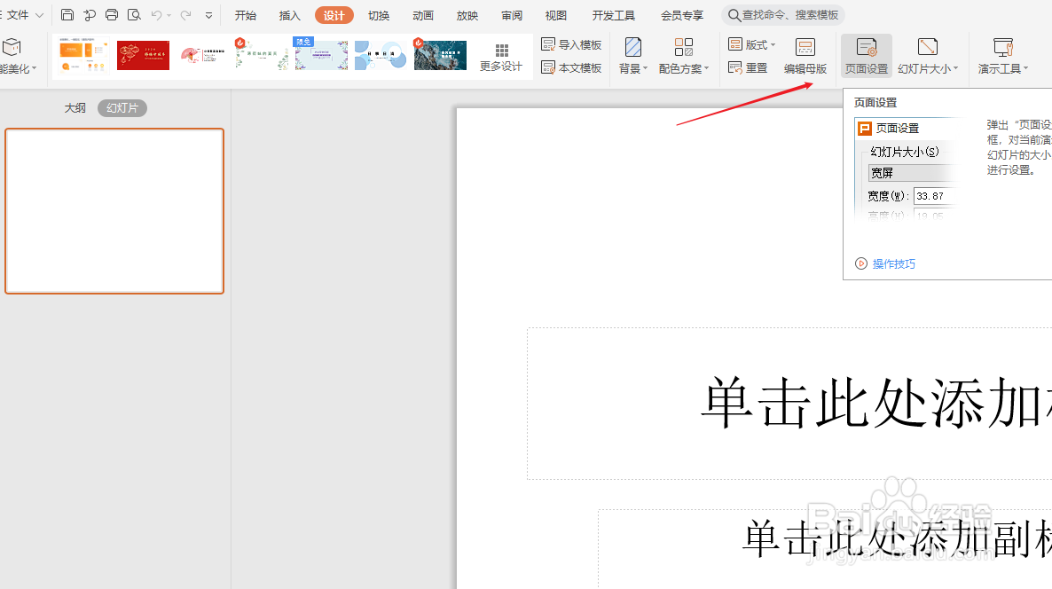Switch to the 开始 tab
Image resolution: width=1052 pixels, height=589 pixels.
tap(245, 15)
